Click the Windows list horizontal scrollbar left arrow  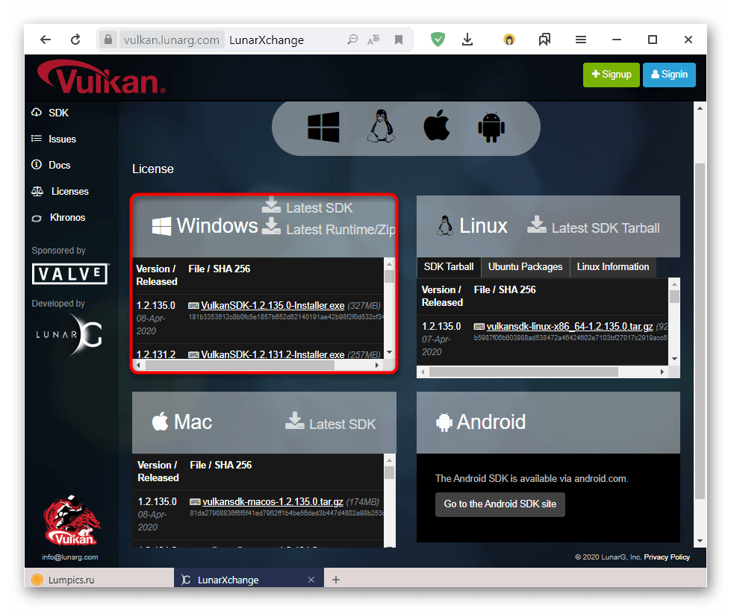138,366
